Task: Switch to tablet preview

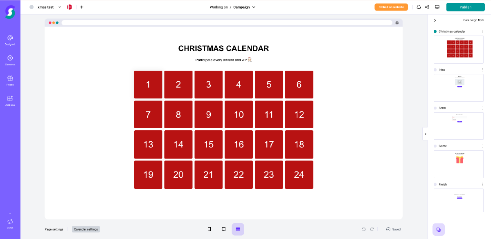Action: coord(223,229)
